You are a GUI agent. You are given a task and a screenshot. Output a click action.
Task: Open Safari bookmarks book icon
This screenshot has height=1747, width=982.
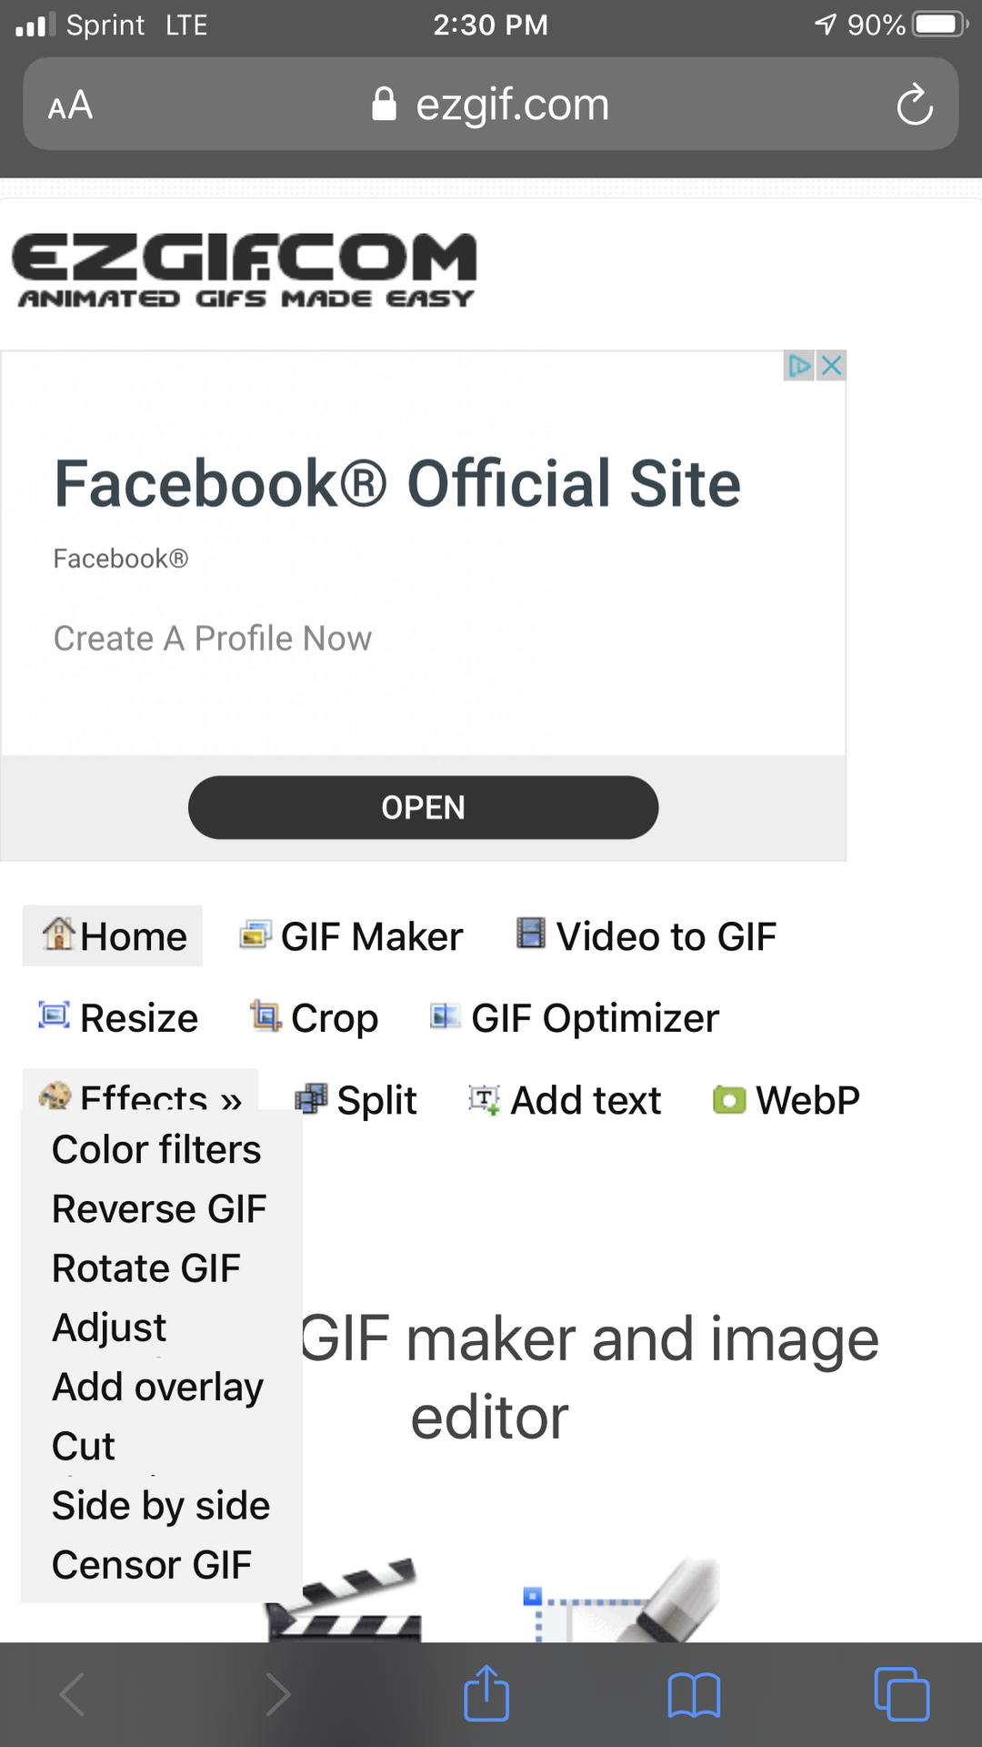coord(694,1696)
